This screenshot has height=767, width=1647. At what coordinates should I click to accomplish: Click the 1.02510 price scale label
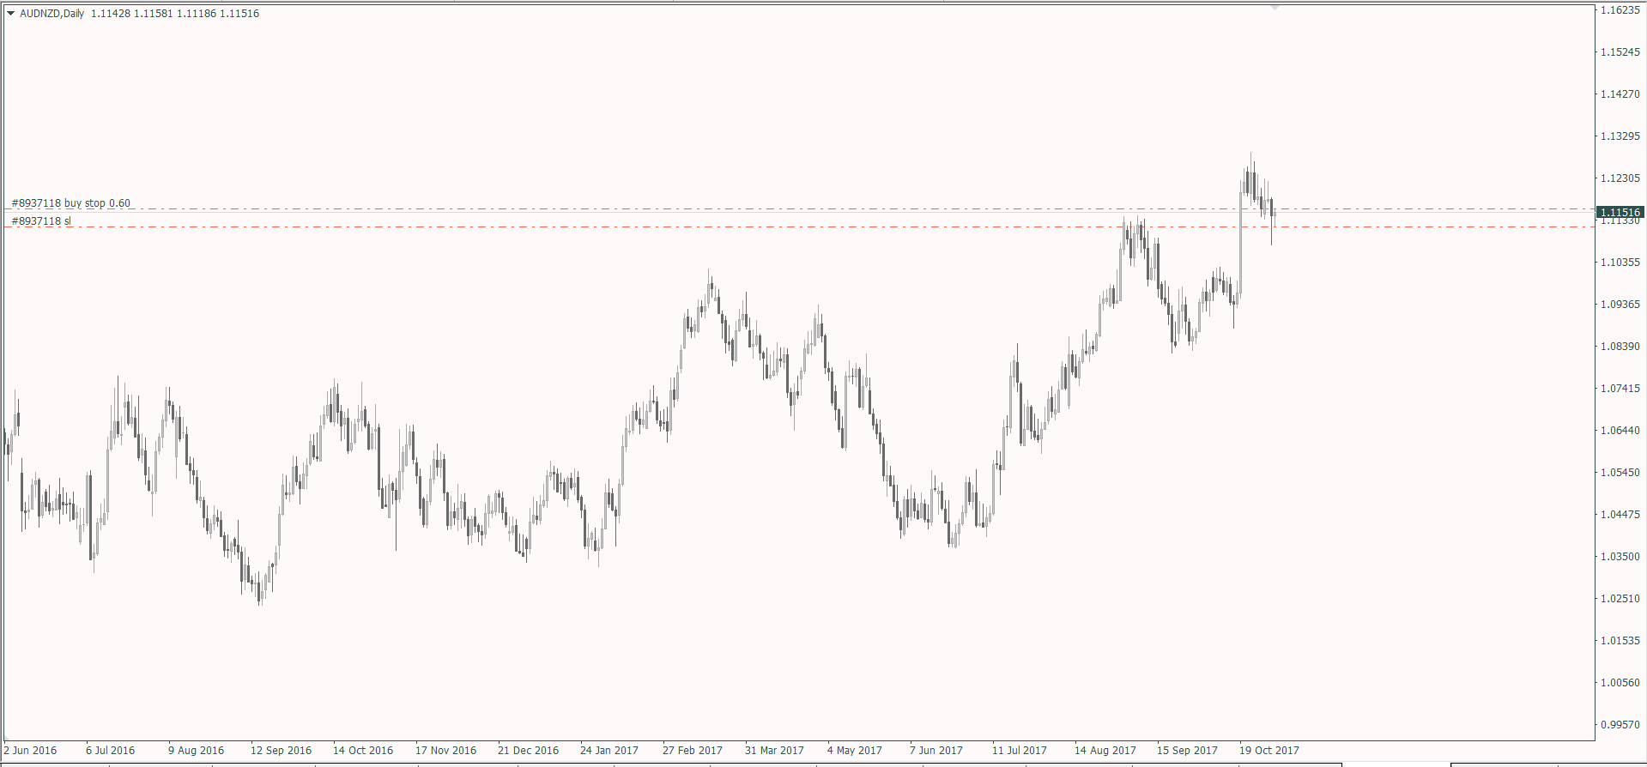pos(1620,599)
